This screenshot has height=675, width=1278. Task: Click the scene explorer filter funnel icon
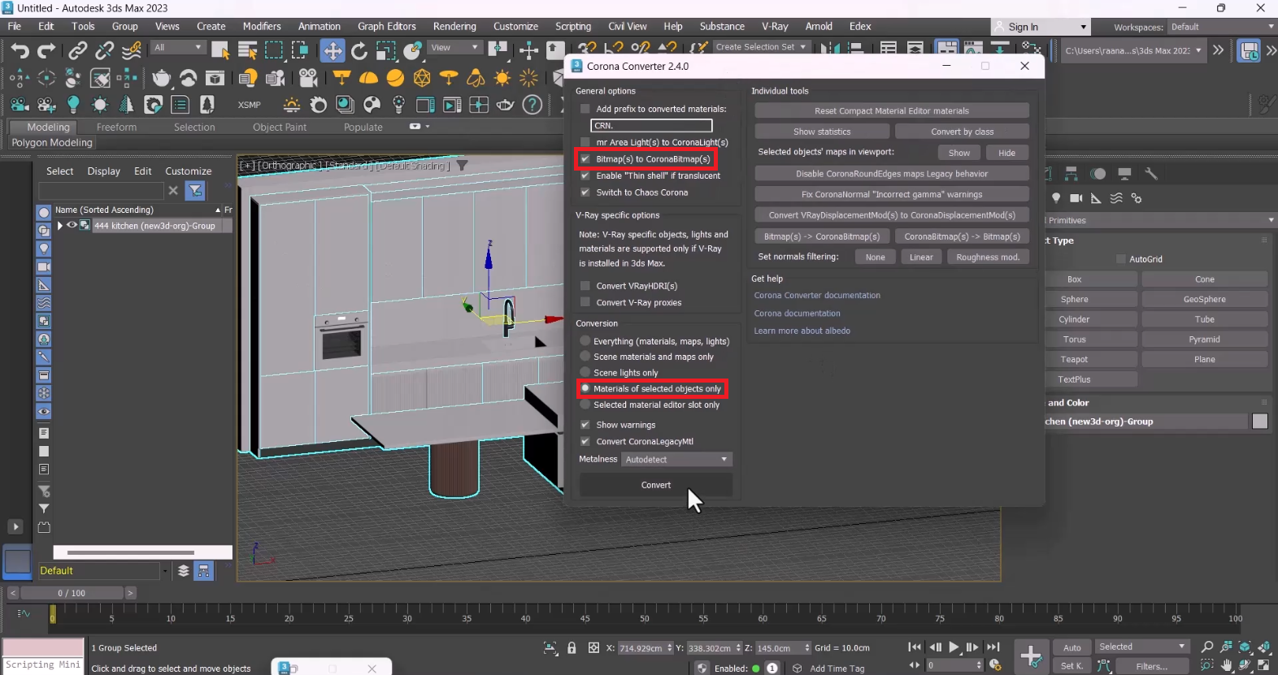pos(195,190)
